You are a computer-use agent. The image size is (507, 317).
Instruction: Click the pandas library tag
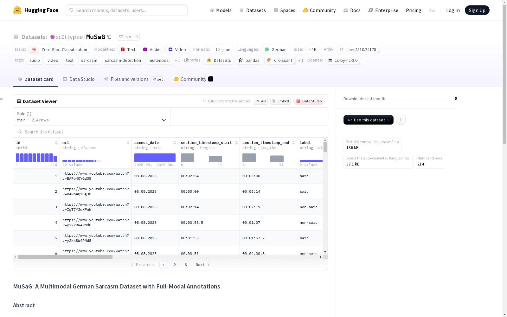[x=249, y=60]
